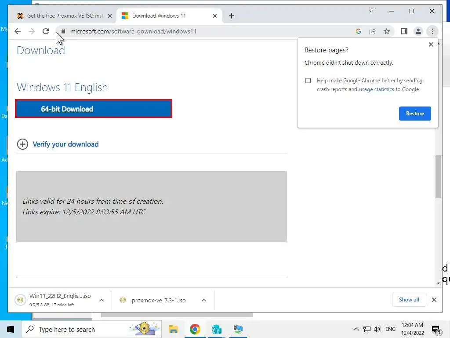This screenshot has height=338, width=450.
Task: Open the Windows Start menu
Action: coord(11,329)
